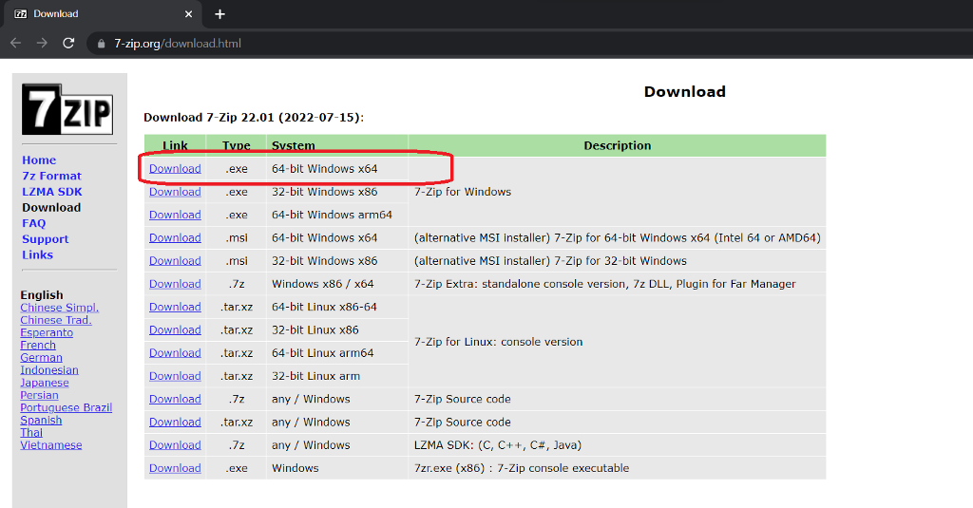The width and height of the screenshot is (973, 508).
Task: Switch language to Thai
Action: tap(31, 432)
